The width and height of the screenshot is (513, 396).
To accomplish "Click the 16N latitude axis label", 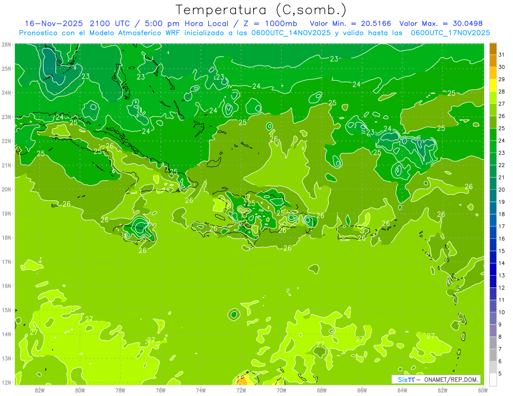I will (6, 286).
